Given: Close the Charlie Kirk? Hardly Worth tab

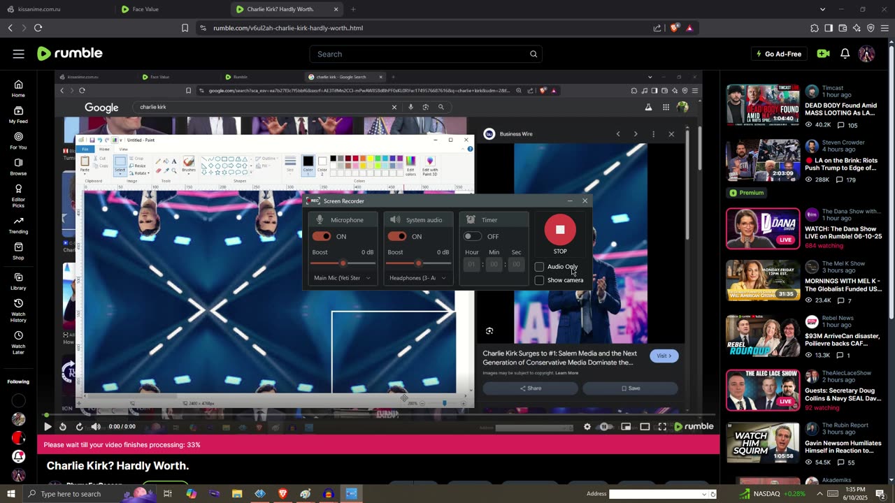Looking at the screenshot, I should click(336, 9).
